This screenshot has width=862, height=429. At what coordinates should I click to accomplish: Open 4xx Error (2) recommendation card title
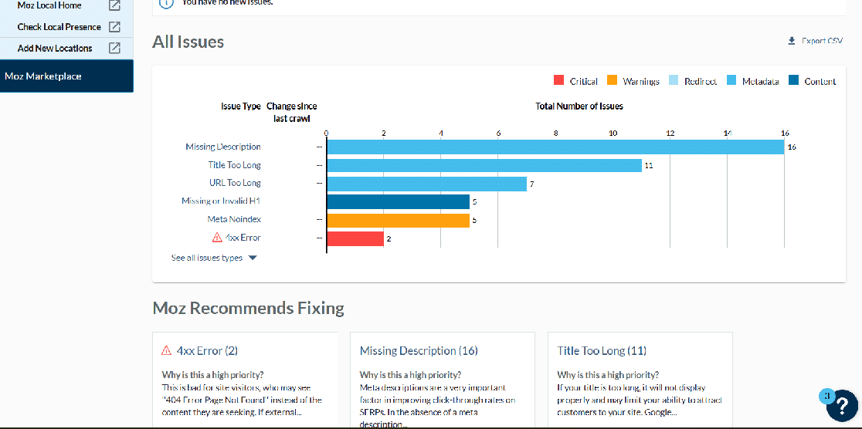[x=207, y=350]
